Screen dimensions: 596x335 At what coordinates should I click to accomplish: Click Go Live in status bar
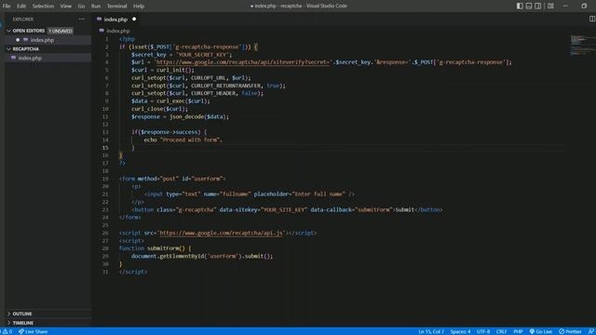coord(541,331)
